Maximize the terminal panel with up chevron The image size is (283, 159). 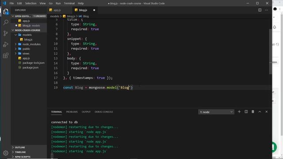(x=260, y=112)
